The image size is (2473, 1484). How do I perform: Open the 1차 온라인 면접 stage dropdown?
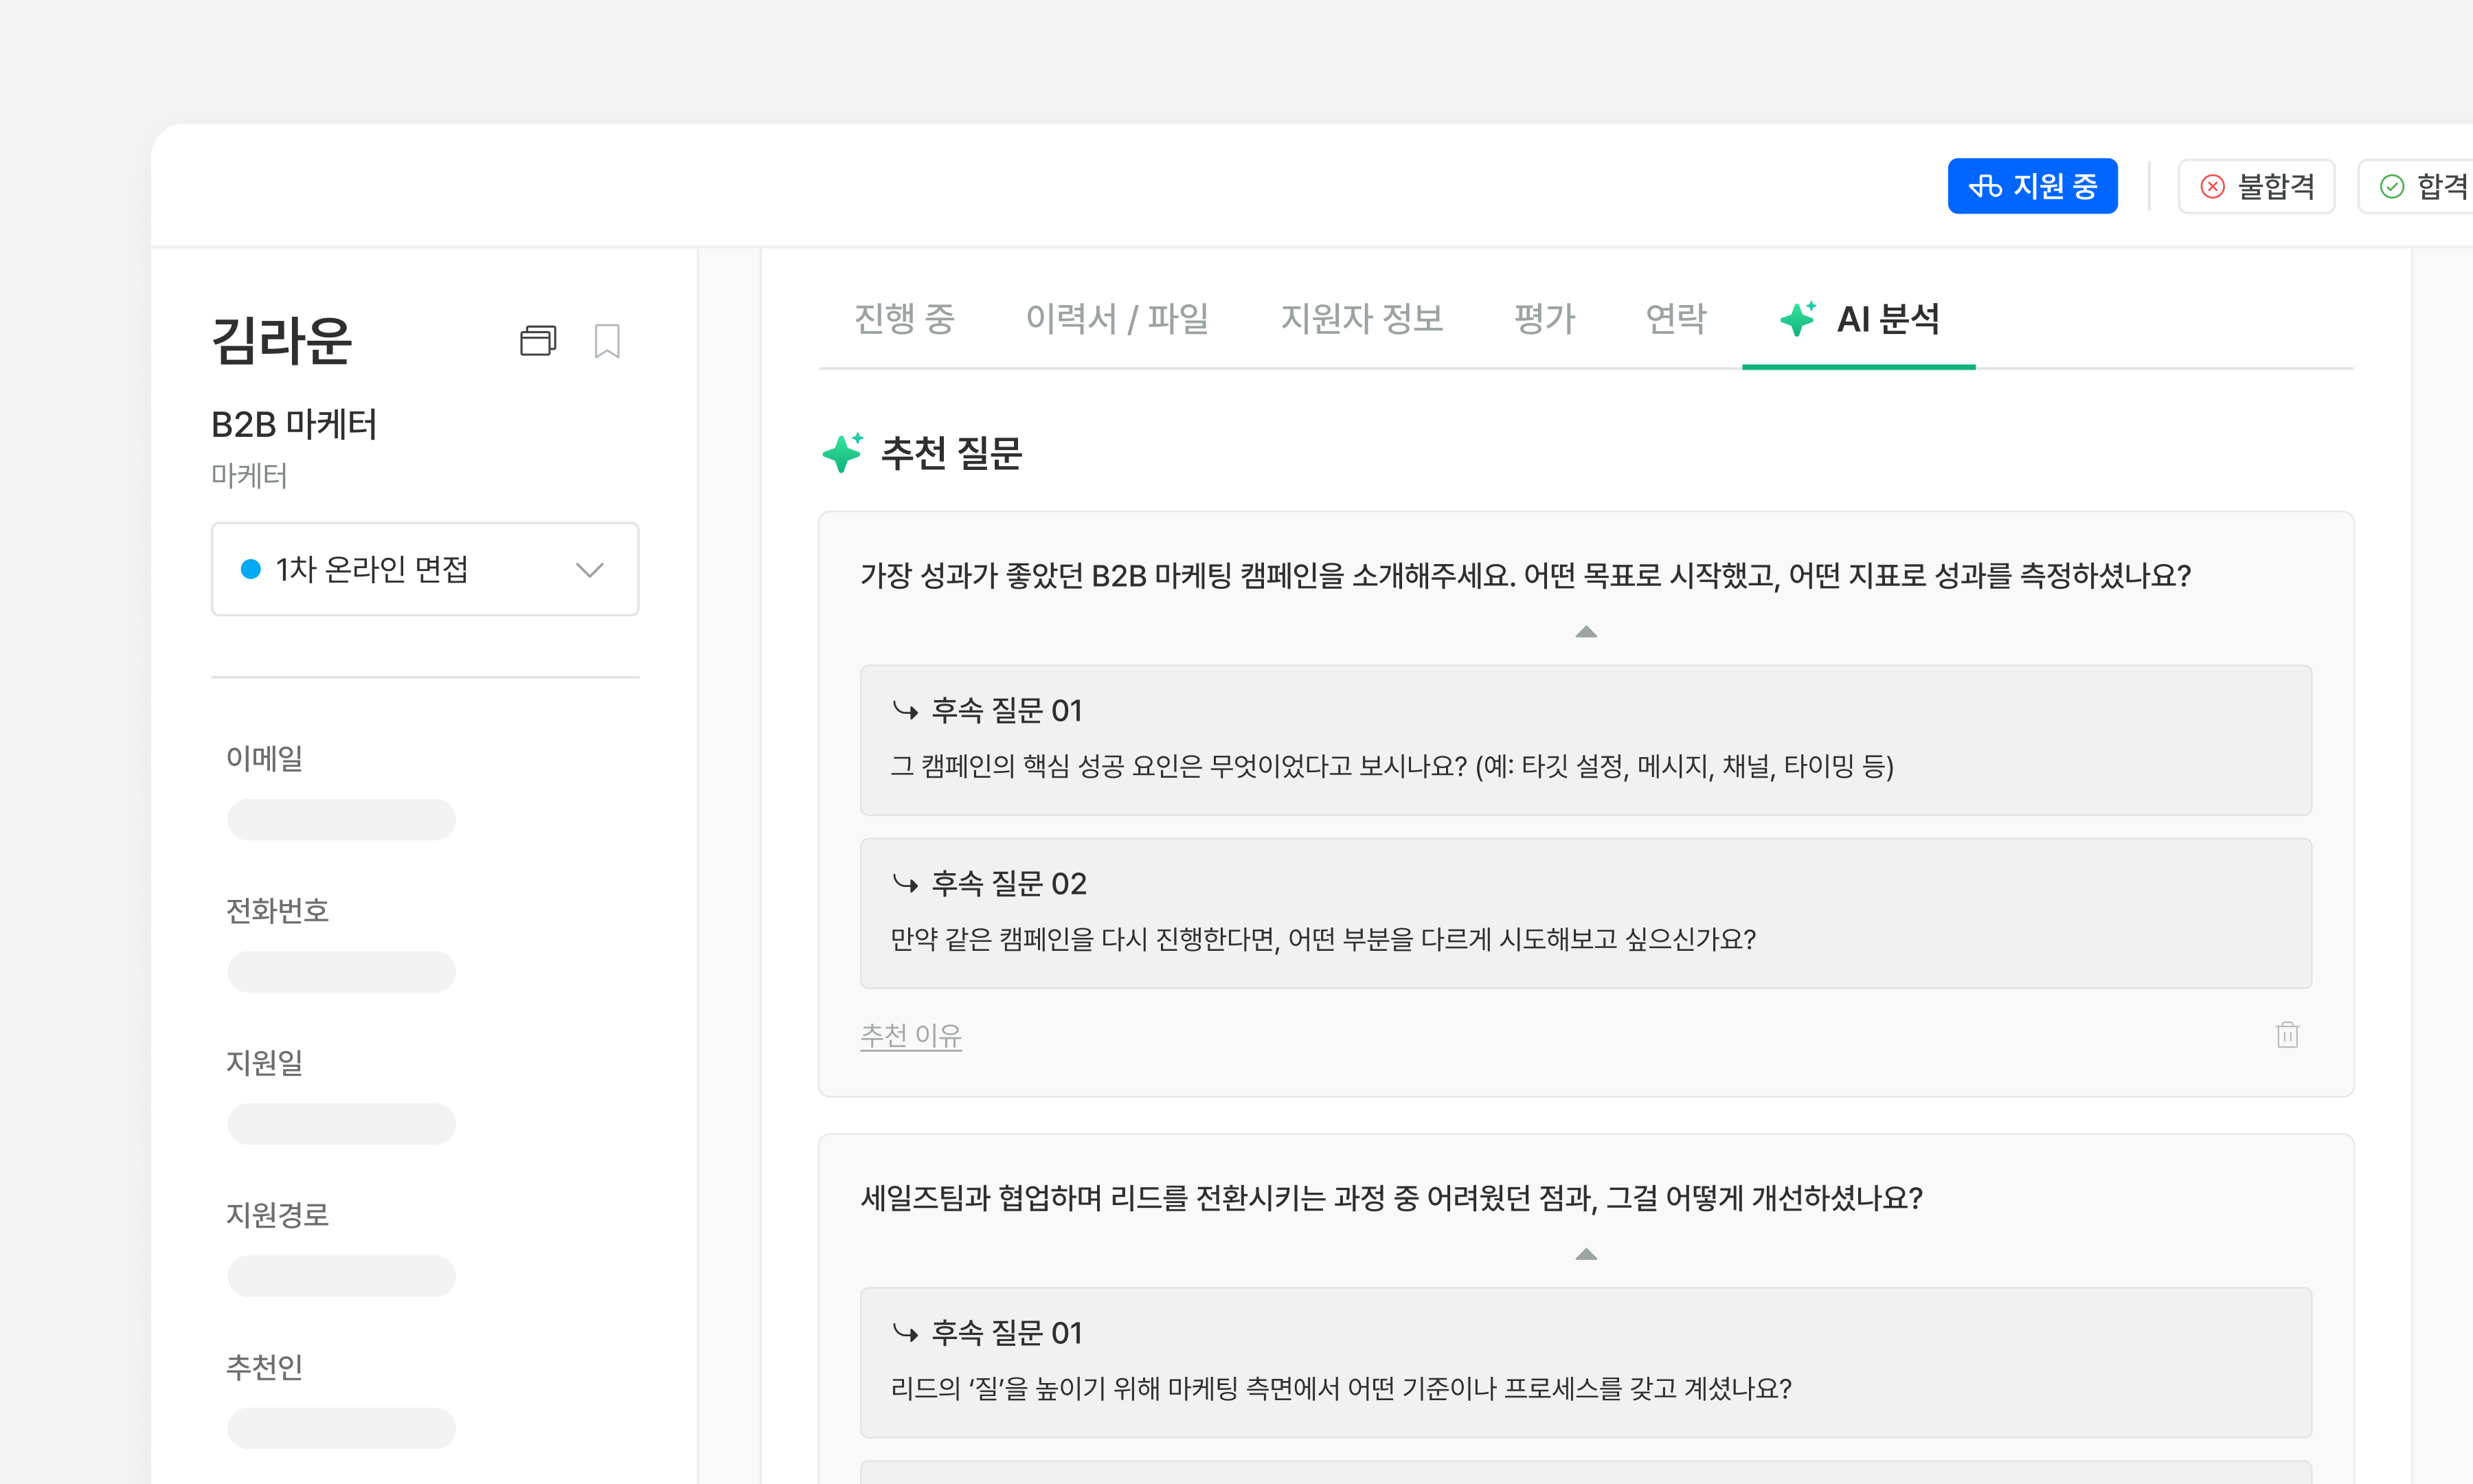pos(425,569)
